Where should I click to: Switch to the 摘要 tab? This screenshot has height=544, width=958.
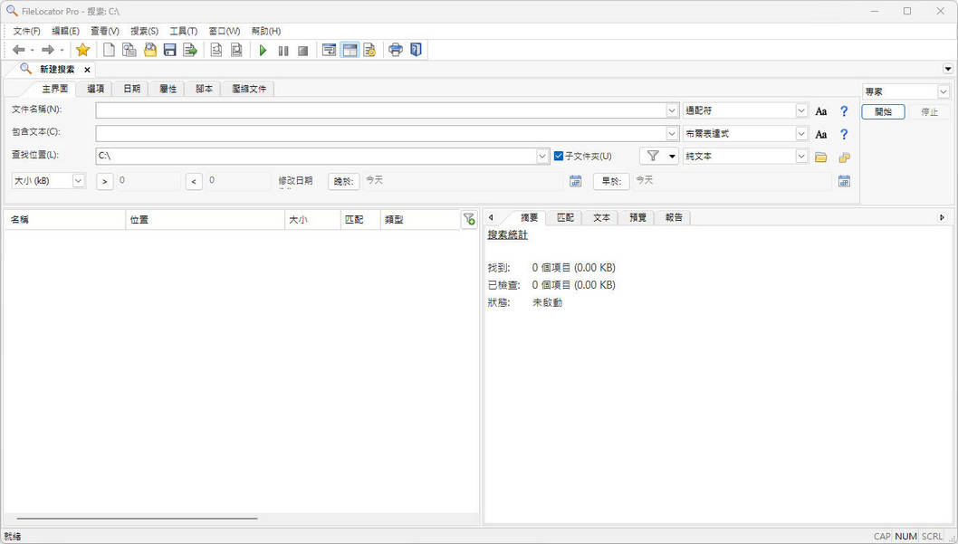pyautogui.click(x=528, y=217)
